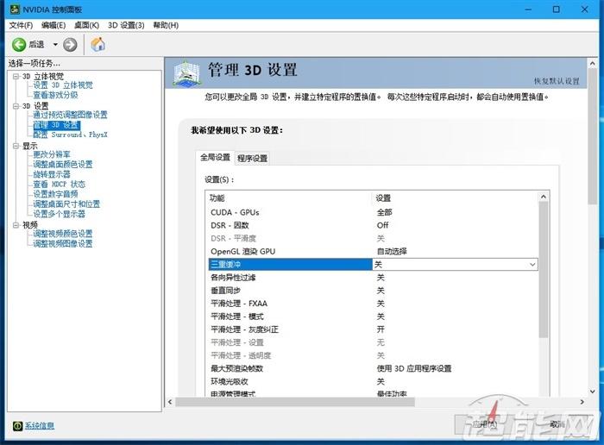Select the 环境光吸收 row
Screen dimensions: 604x445
tap(373, 381)
